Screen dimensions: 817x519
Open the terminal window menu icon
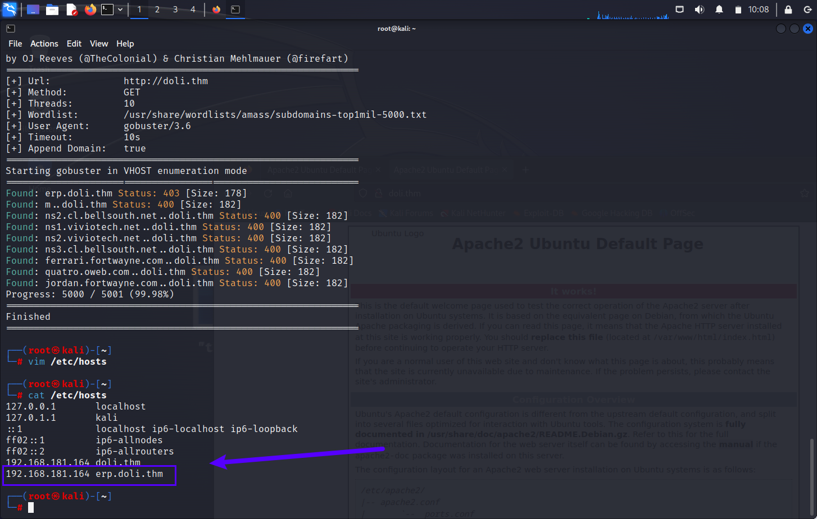[11, 29]
